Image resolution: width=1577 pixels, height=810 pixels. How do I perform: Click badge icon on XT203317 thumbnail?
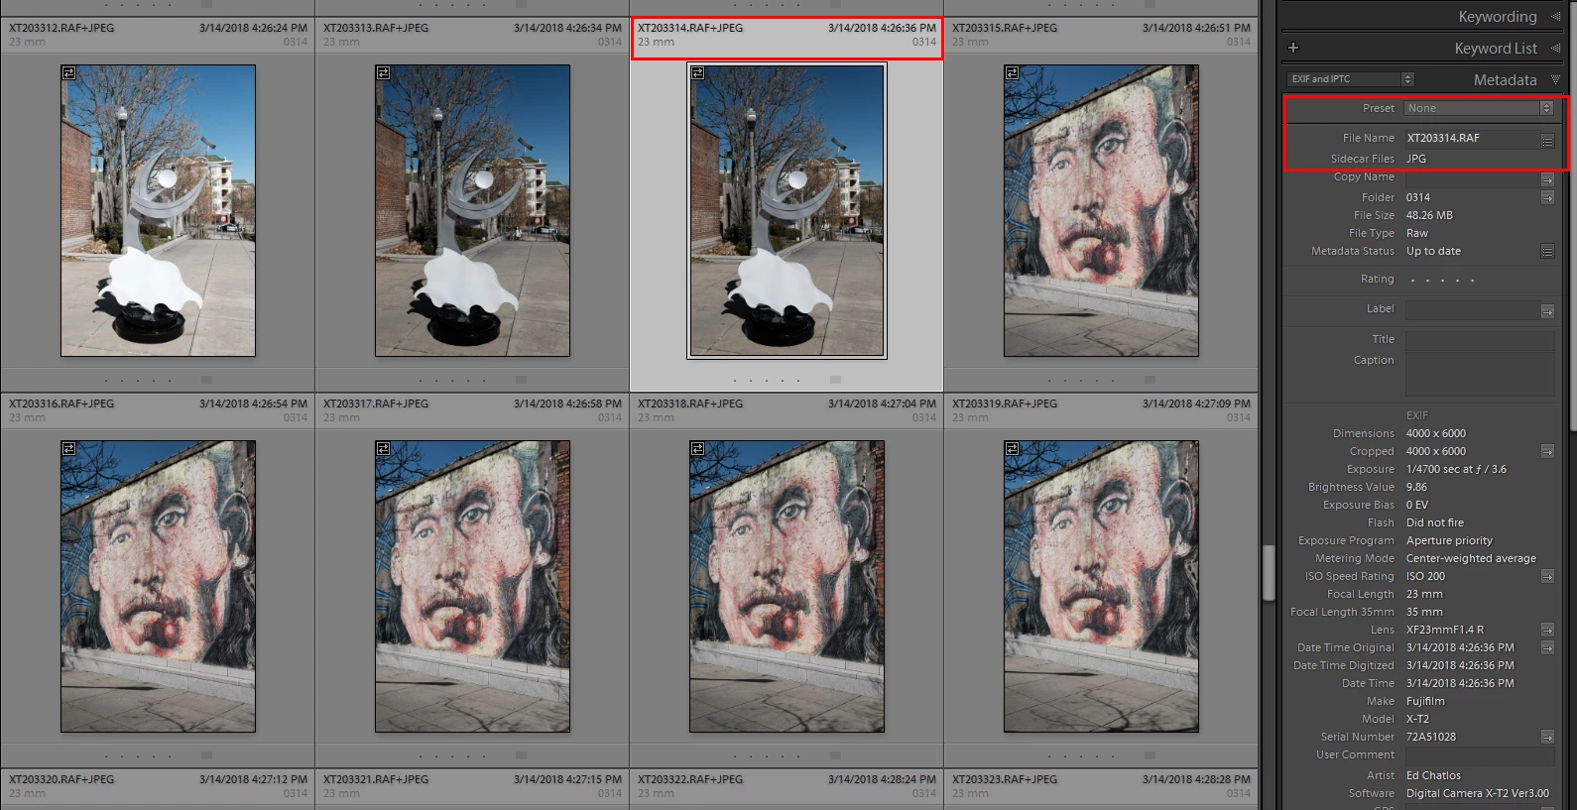(383, 448)
